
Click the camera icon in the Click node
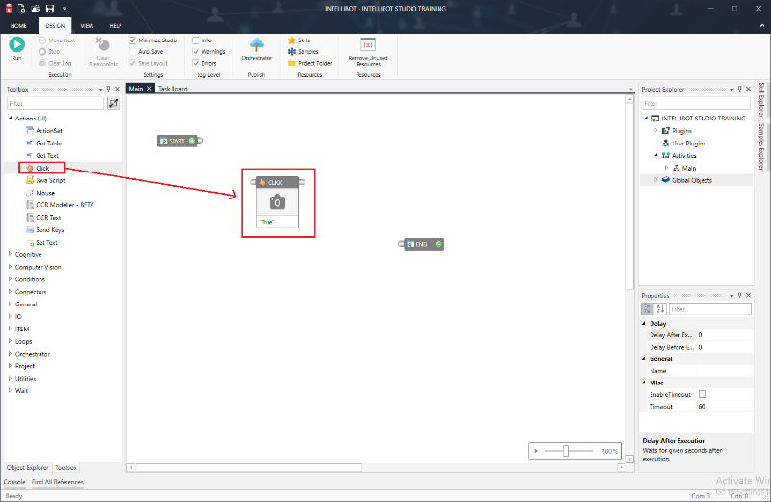pyautogui.click(x=277, y=202)
